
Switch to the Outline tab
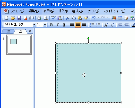click(8, 31)
